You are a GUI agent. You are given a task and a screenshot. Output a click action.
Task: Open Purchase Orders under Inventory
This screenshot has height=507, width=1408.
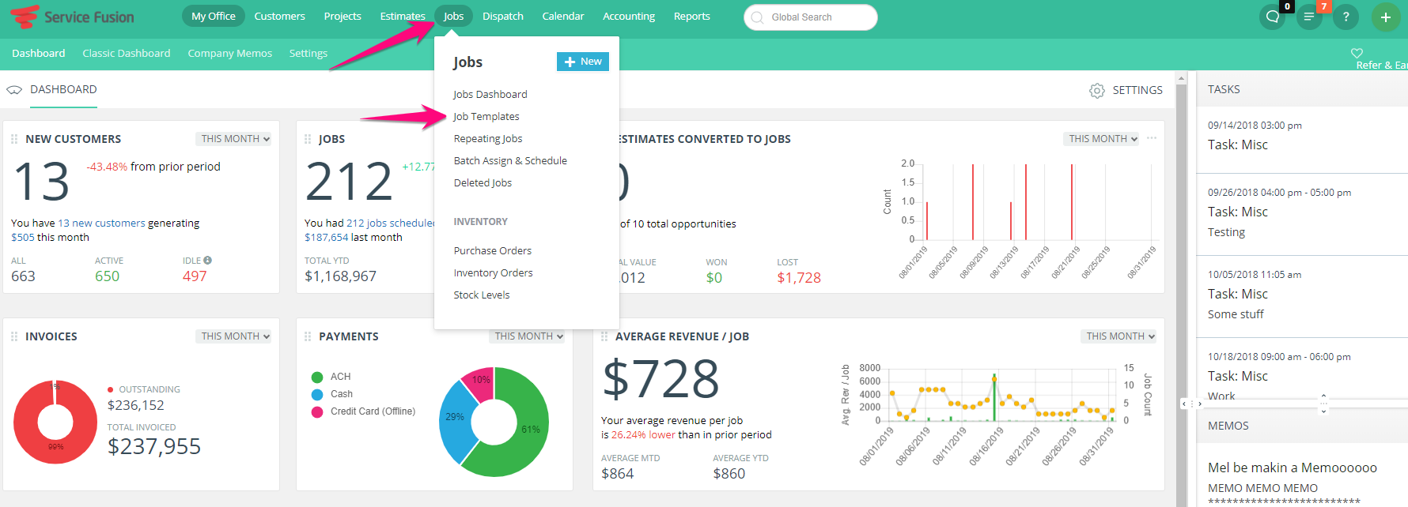(493, 251)
